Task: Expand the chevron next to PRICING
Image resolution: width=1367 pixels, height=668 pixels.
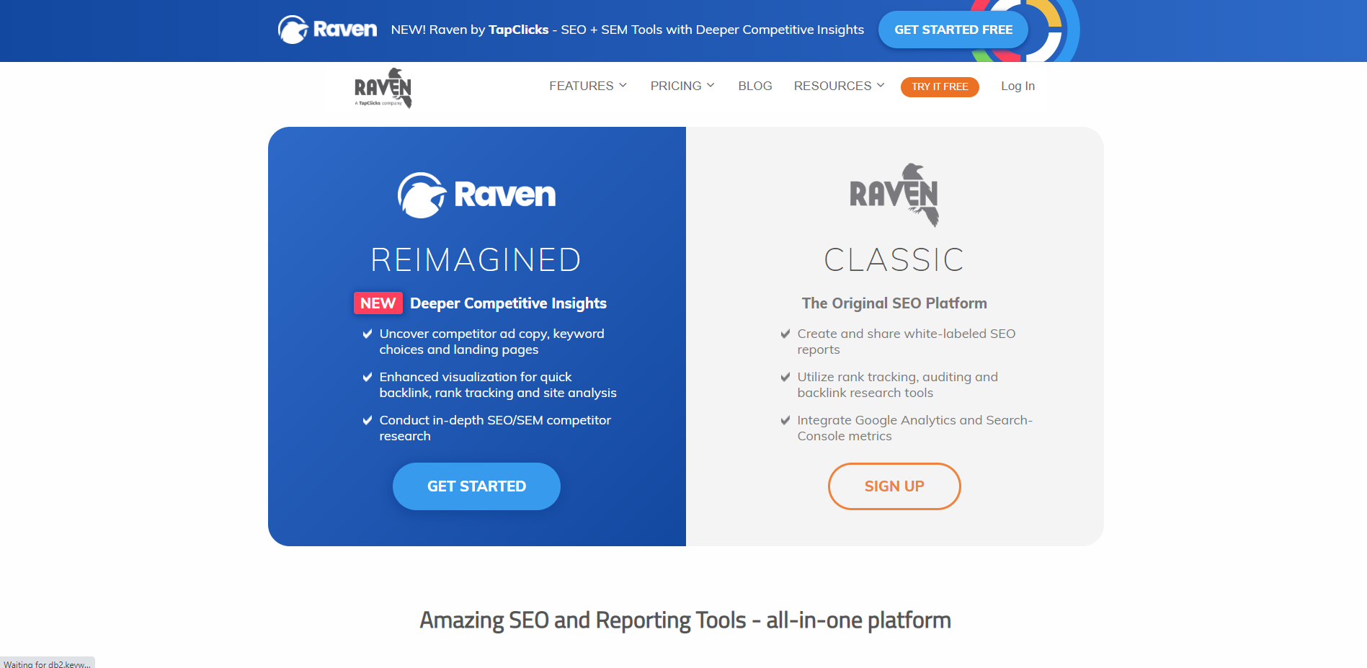Action: point(711,85)
